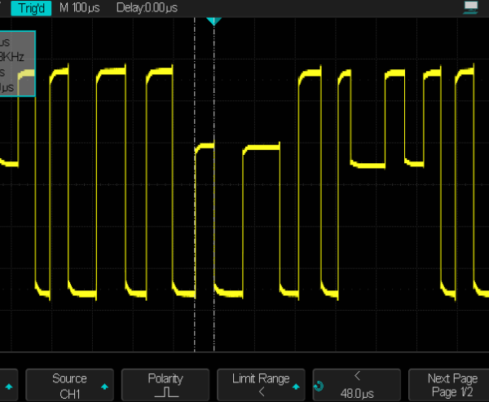Click the cyan arrow beside Source CH1

[x=105, y=385]
